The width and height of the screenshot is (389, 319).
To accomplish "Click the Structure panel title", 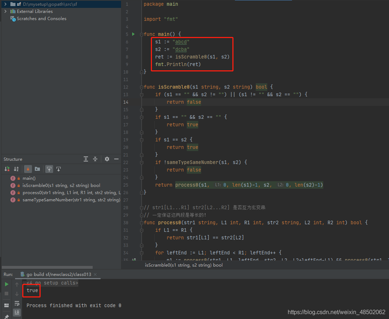I will (x=13, y=159).
